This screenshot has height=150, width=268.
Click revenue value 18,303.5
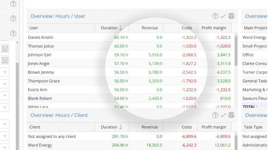154,145
